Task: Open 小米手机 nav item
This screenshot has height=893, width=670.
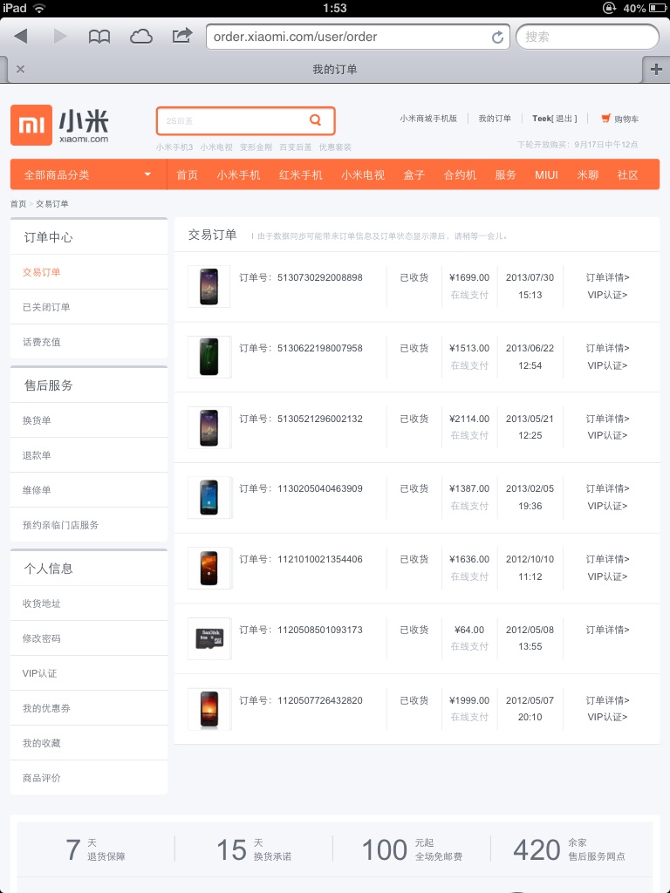Action: pos(238,174)
